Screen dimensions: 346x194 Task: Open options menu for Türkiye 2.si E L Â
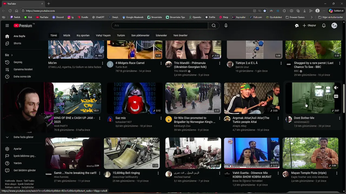281,63
